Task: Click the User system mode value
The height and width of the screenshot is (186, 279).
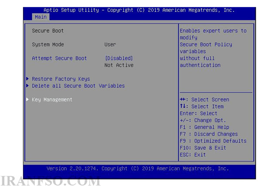Action: (110, 45)
